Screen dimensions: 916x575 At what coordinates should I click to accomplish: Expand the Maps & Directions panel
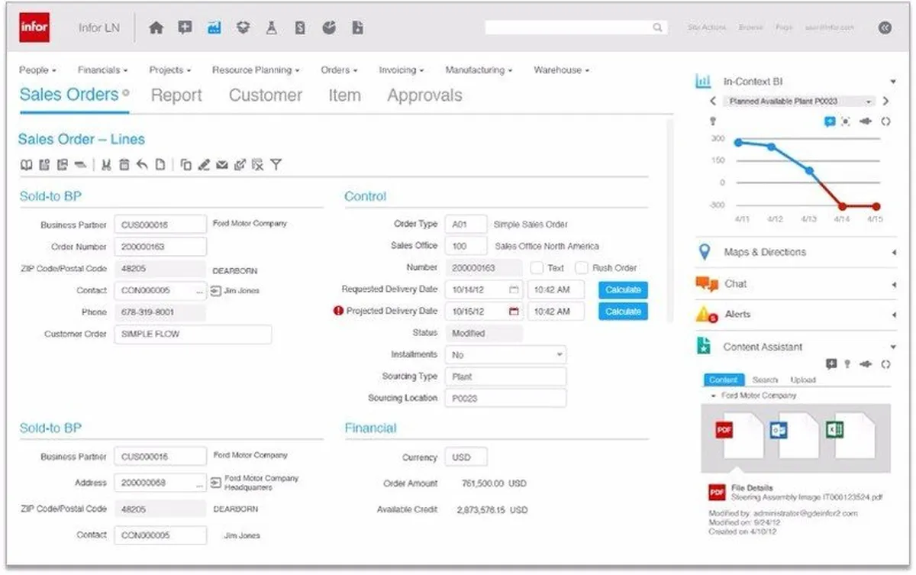coord(796,252)
